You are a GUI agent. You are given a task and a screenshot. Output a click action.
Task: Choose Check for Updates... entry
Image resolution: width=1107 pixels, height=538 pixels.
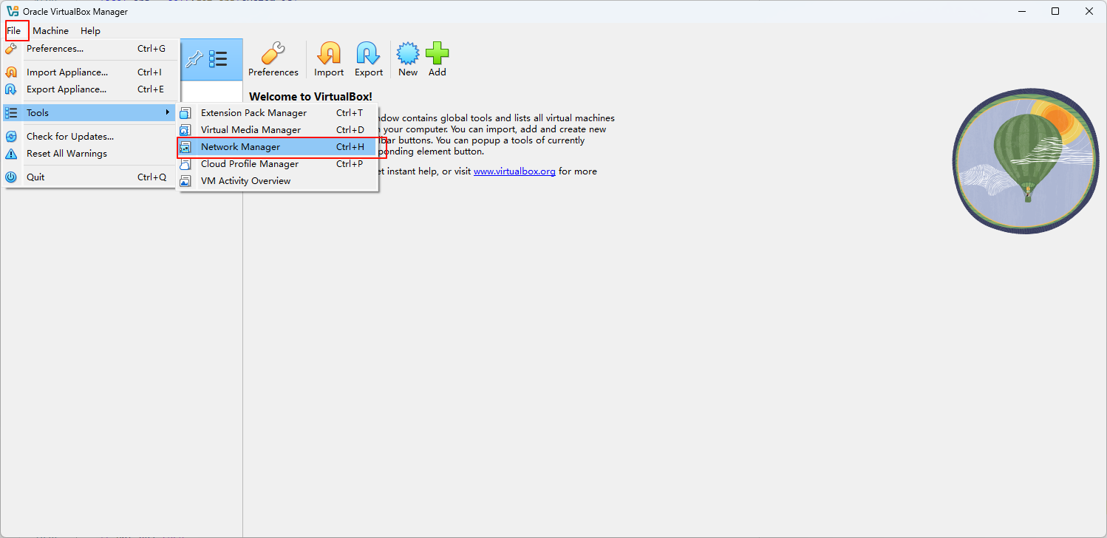tap(91, 137)
